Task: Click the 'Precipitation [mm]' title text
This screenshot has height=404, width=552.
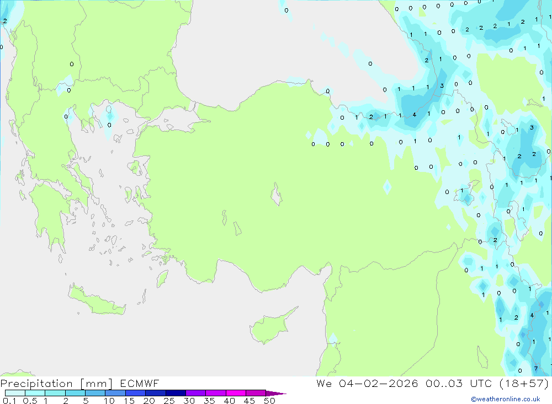Action: [56, 384]
